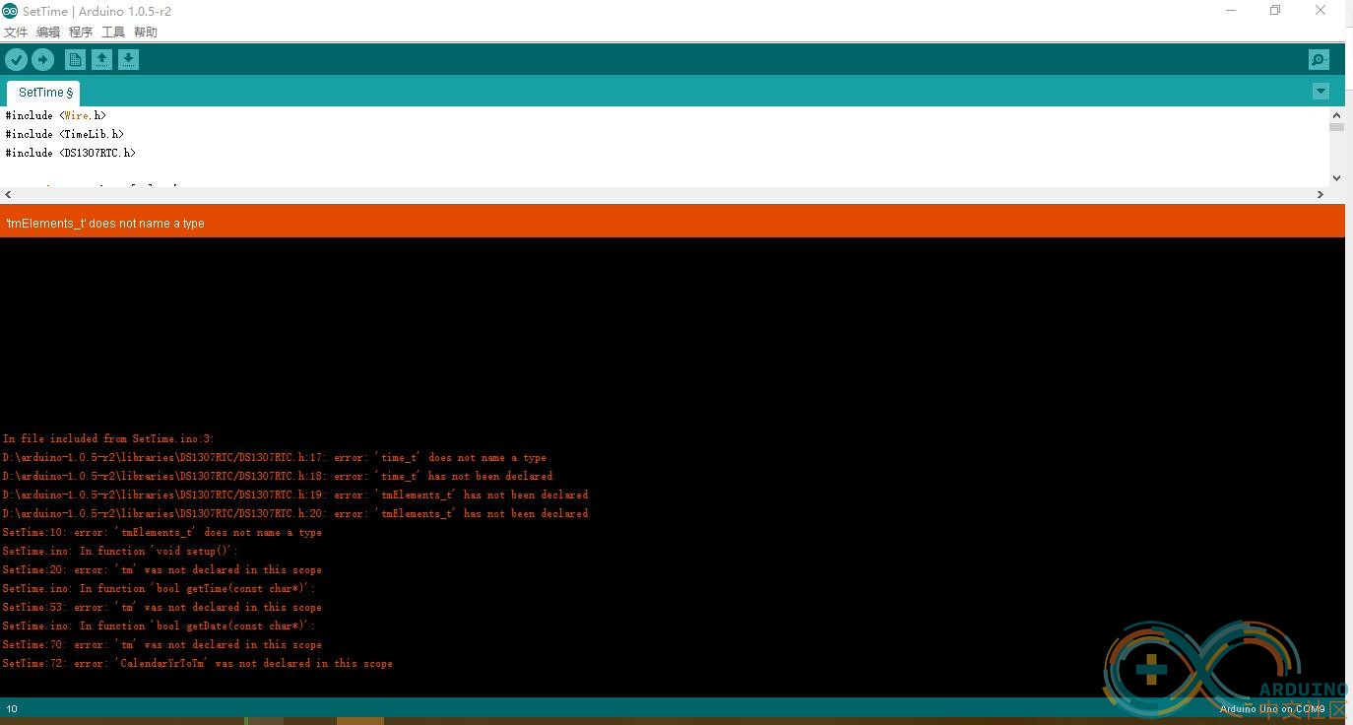Screen dimensions: 1353x725
Task: Open the 程序 menu
Action: tap(81, 33)
